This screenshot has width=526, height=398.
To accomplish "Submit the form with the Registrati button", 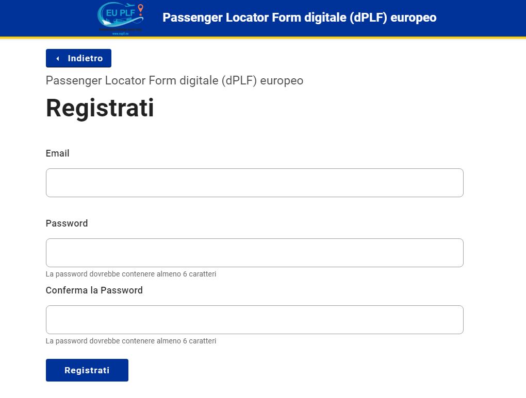I will click(87, 370).
